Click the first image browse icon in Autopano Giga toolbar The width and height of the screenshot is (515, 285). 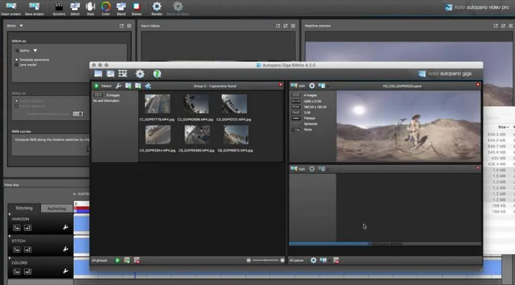[98, 74]
